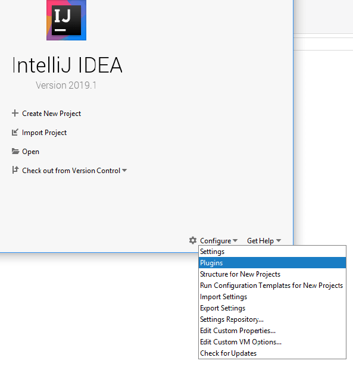353x367 pixels.
Task: Click the Create New Project link
Action: [52, 114]
